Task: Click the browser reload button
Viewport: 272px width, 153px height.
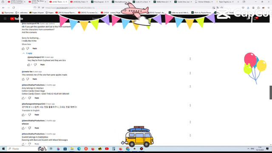Action: 14,8
